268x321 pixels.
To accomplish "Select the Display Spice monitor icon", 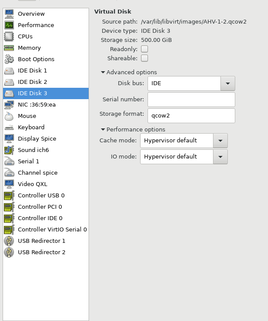I will pyautogui.click(x=9, y=139).
